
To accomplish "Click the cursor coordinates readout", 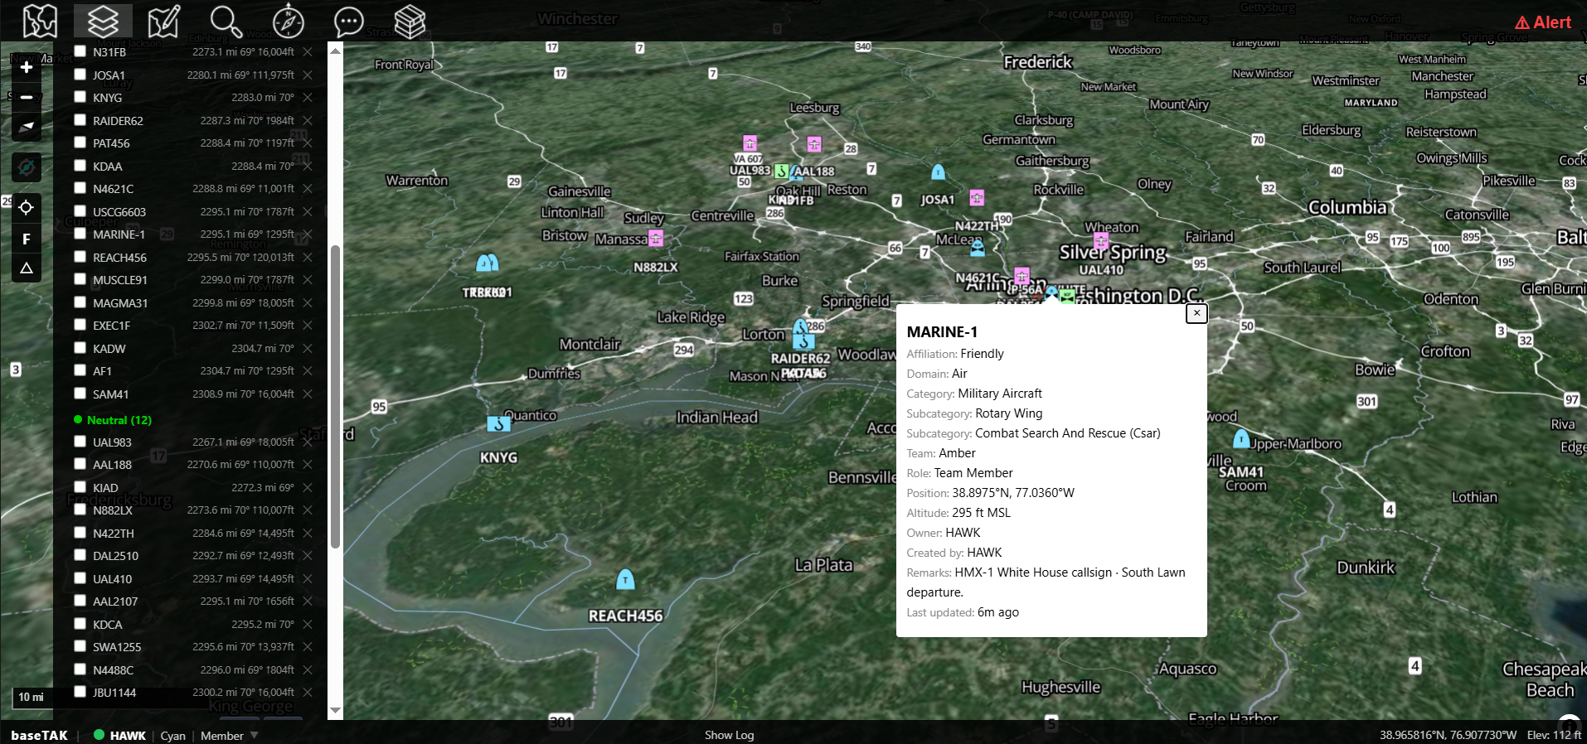I will point(1448,735).
